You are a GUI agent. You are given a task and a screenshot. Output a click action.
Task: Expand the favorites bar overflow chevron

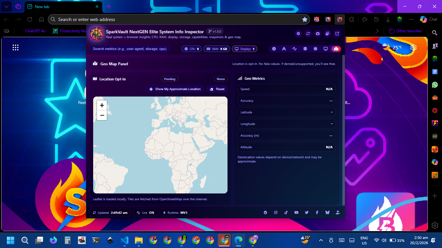(377, 31)
